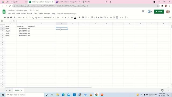
Task: Open Microsoft Edge from taskbar
Action: tap(63, 95)
